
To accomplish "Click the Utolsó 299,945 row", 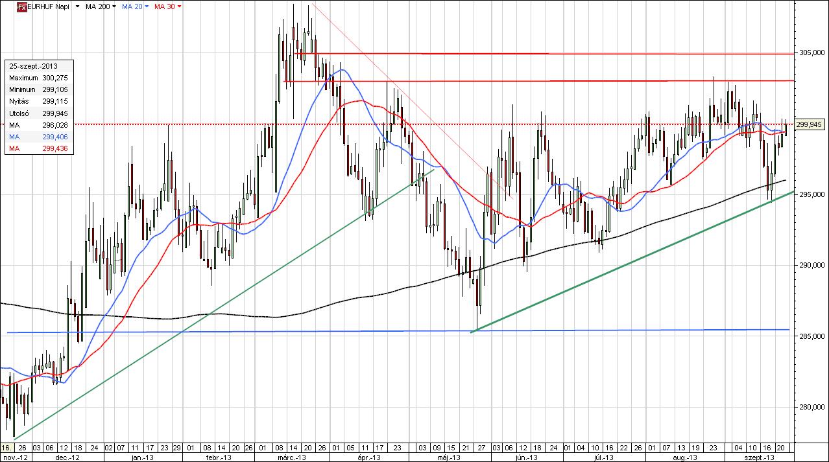I will click(x=38, y=113).
